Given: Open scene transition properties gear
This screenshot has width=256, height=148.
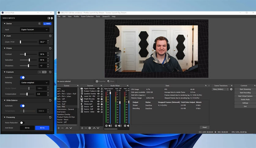Looking at the screenshot, I should (231, 89).
